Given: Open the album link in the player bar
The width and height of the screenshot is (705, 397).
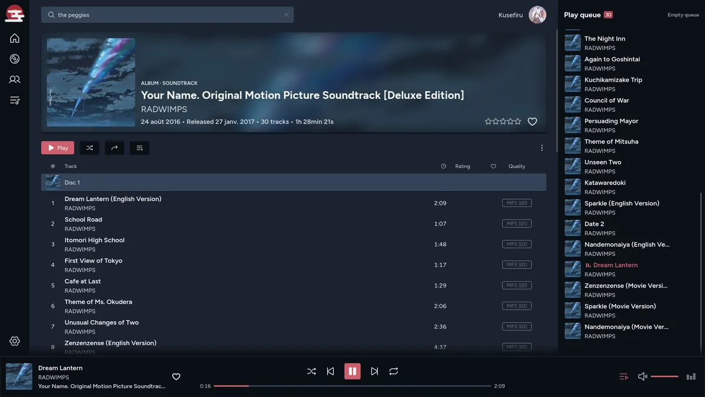Looking at the screenshot, I should point(102,386).
